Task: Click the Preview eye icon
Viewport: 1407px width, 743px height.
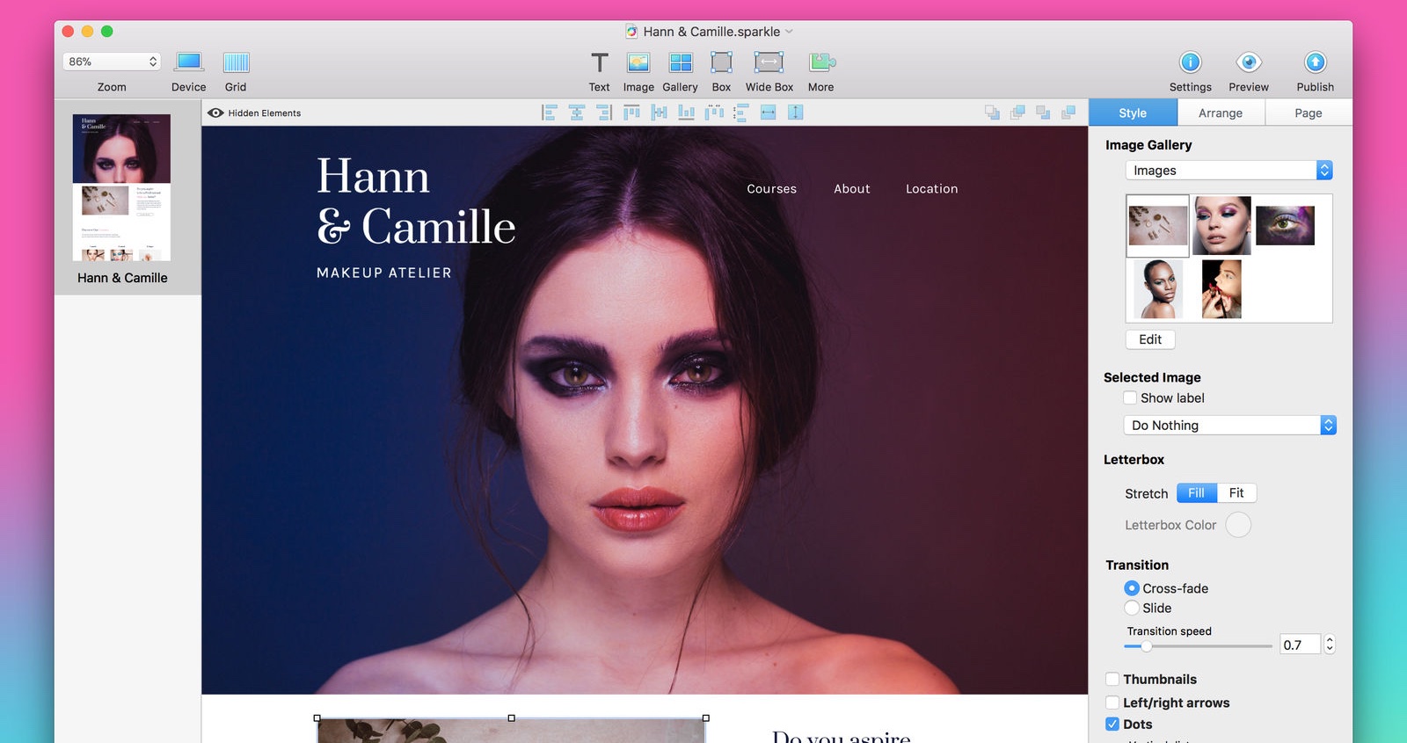Action: tap(1248, 63)
